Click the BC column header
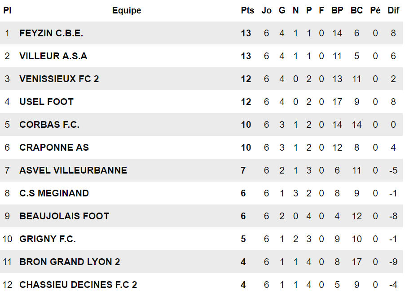 coord(357,11)
